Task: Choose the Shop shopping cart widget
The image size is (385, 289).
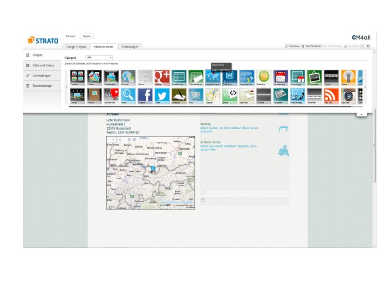Action: click(196, 96)
